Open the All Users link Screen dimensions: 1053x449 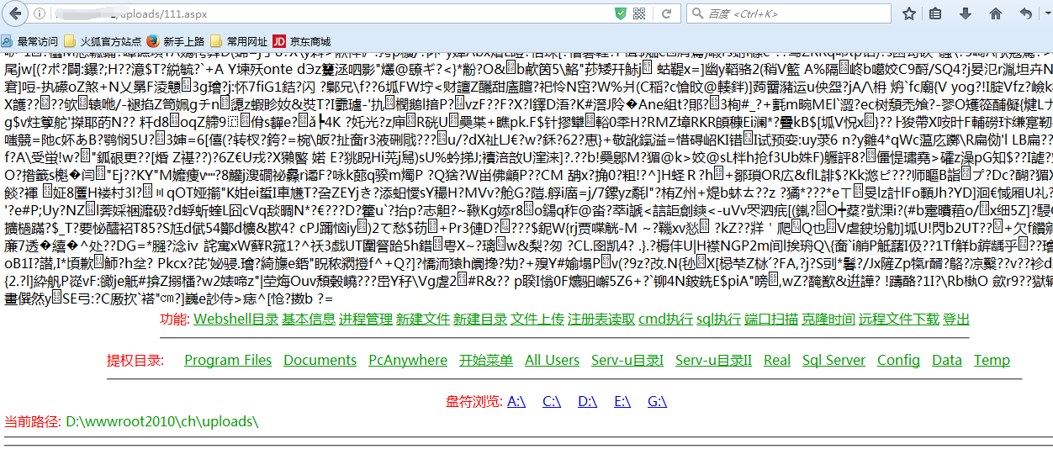coord(552,360)
